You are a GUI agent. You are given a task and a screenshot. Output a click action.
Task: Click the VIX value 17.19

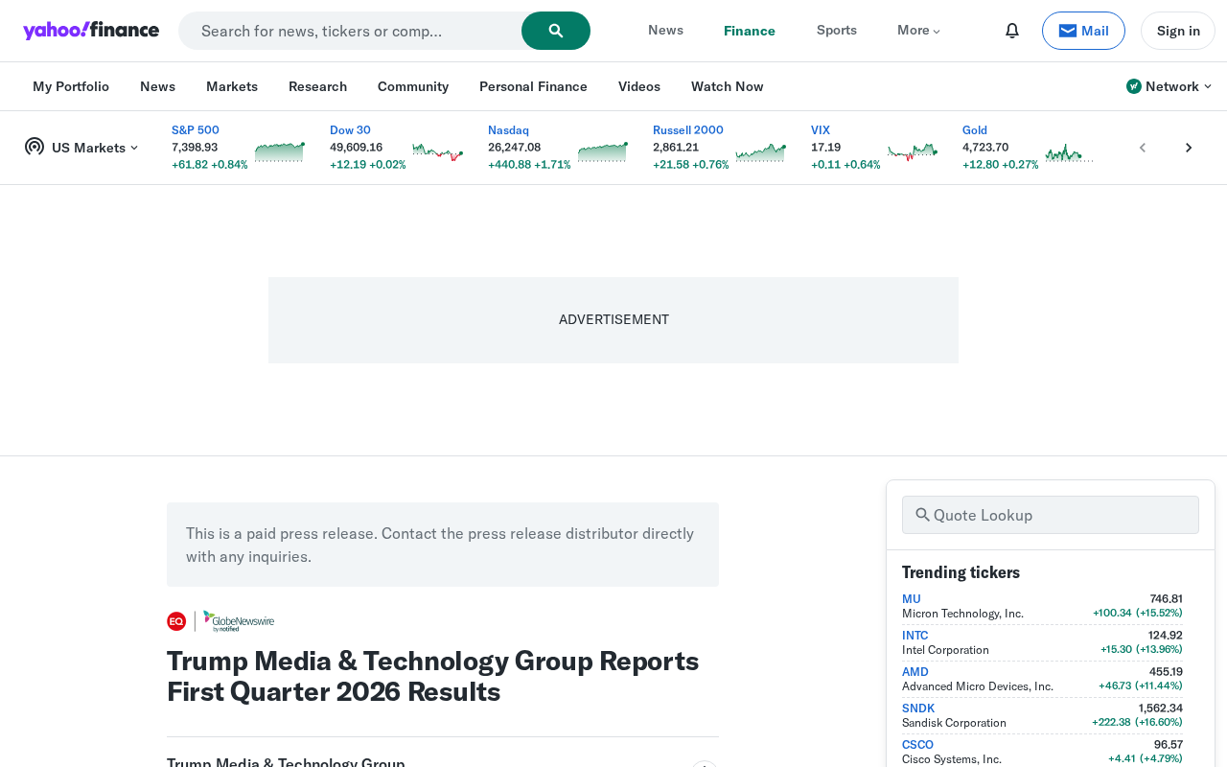point(826,148)
